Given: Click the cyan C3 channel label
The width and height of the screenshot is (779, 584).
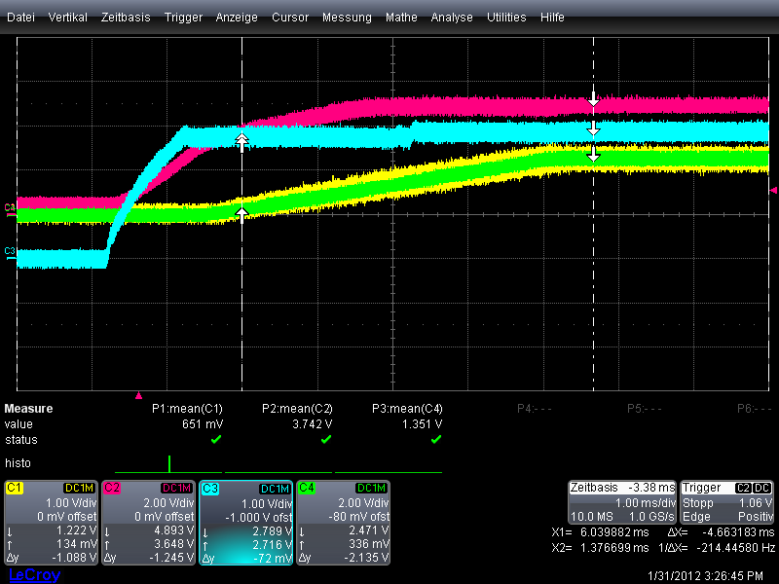Looking at the screenshot, I should [x=210, y=489].
